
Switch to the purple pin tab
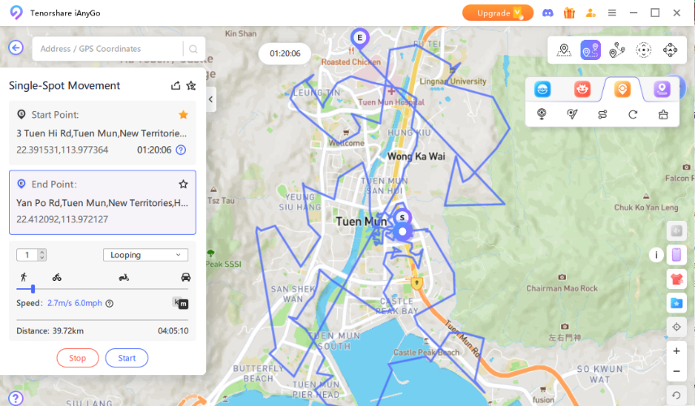pos(663,89)
